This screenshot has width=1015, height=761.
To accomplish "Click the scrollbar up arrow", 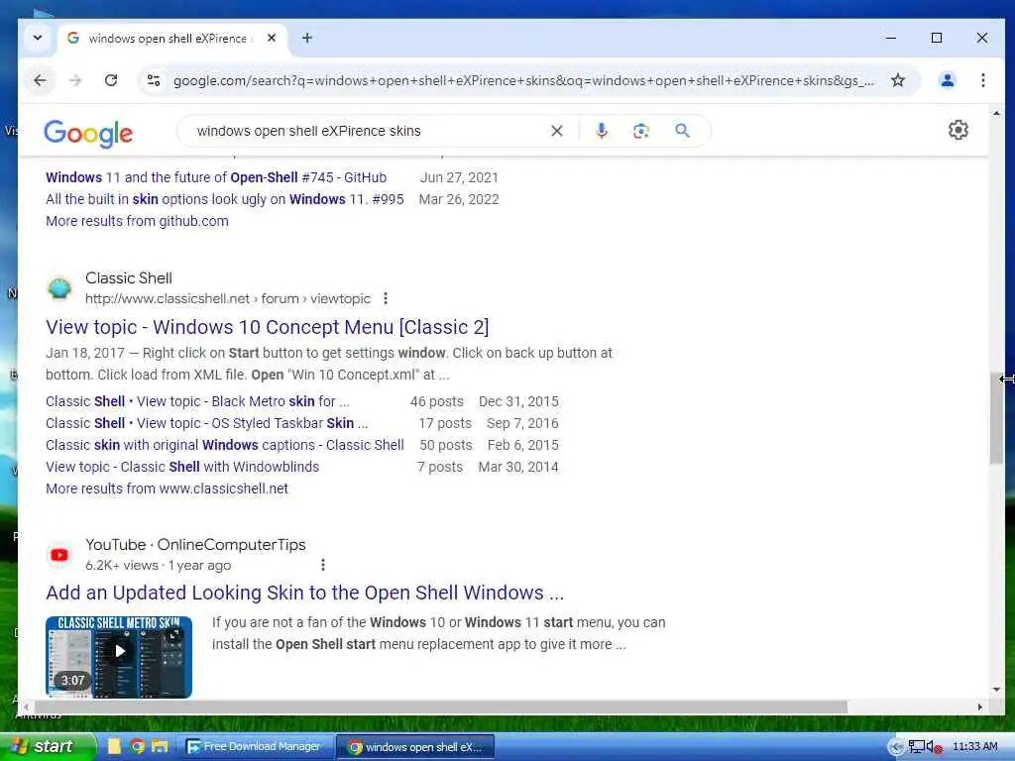I will 996,113.
